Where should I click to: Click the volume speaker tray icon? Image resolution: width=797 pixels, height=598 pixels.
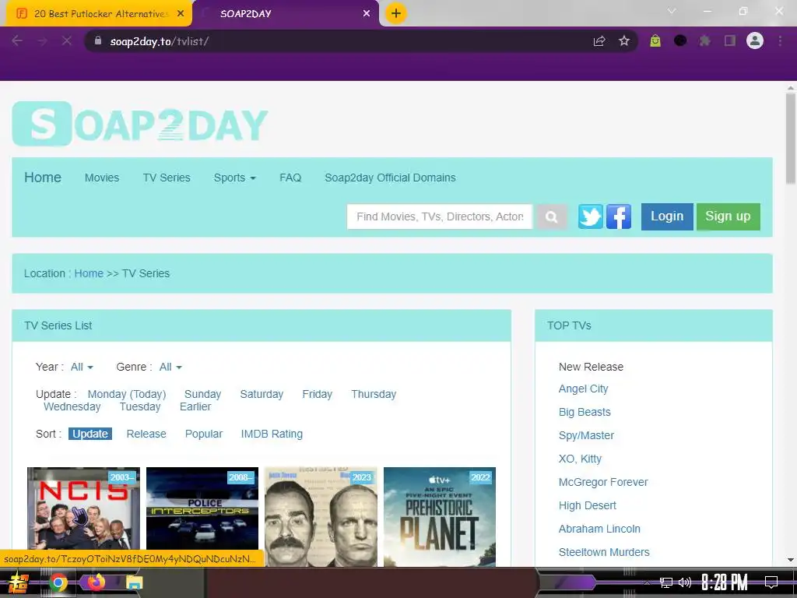click(685, 582)
